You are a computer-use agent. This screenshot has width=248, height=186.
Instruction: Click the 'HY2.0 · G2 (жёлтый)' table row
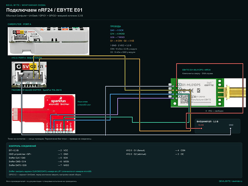click(136, 154)
